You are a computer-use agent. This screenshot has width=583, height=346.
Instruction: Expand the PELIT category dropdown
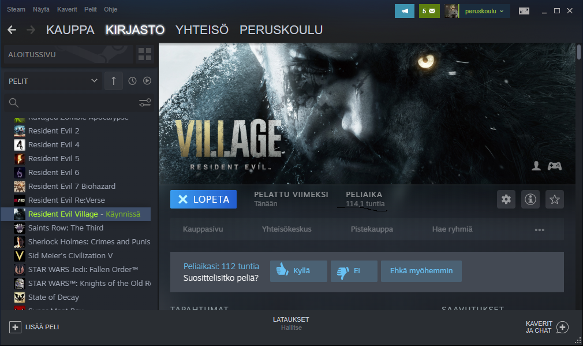point(53,81)
